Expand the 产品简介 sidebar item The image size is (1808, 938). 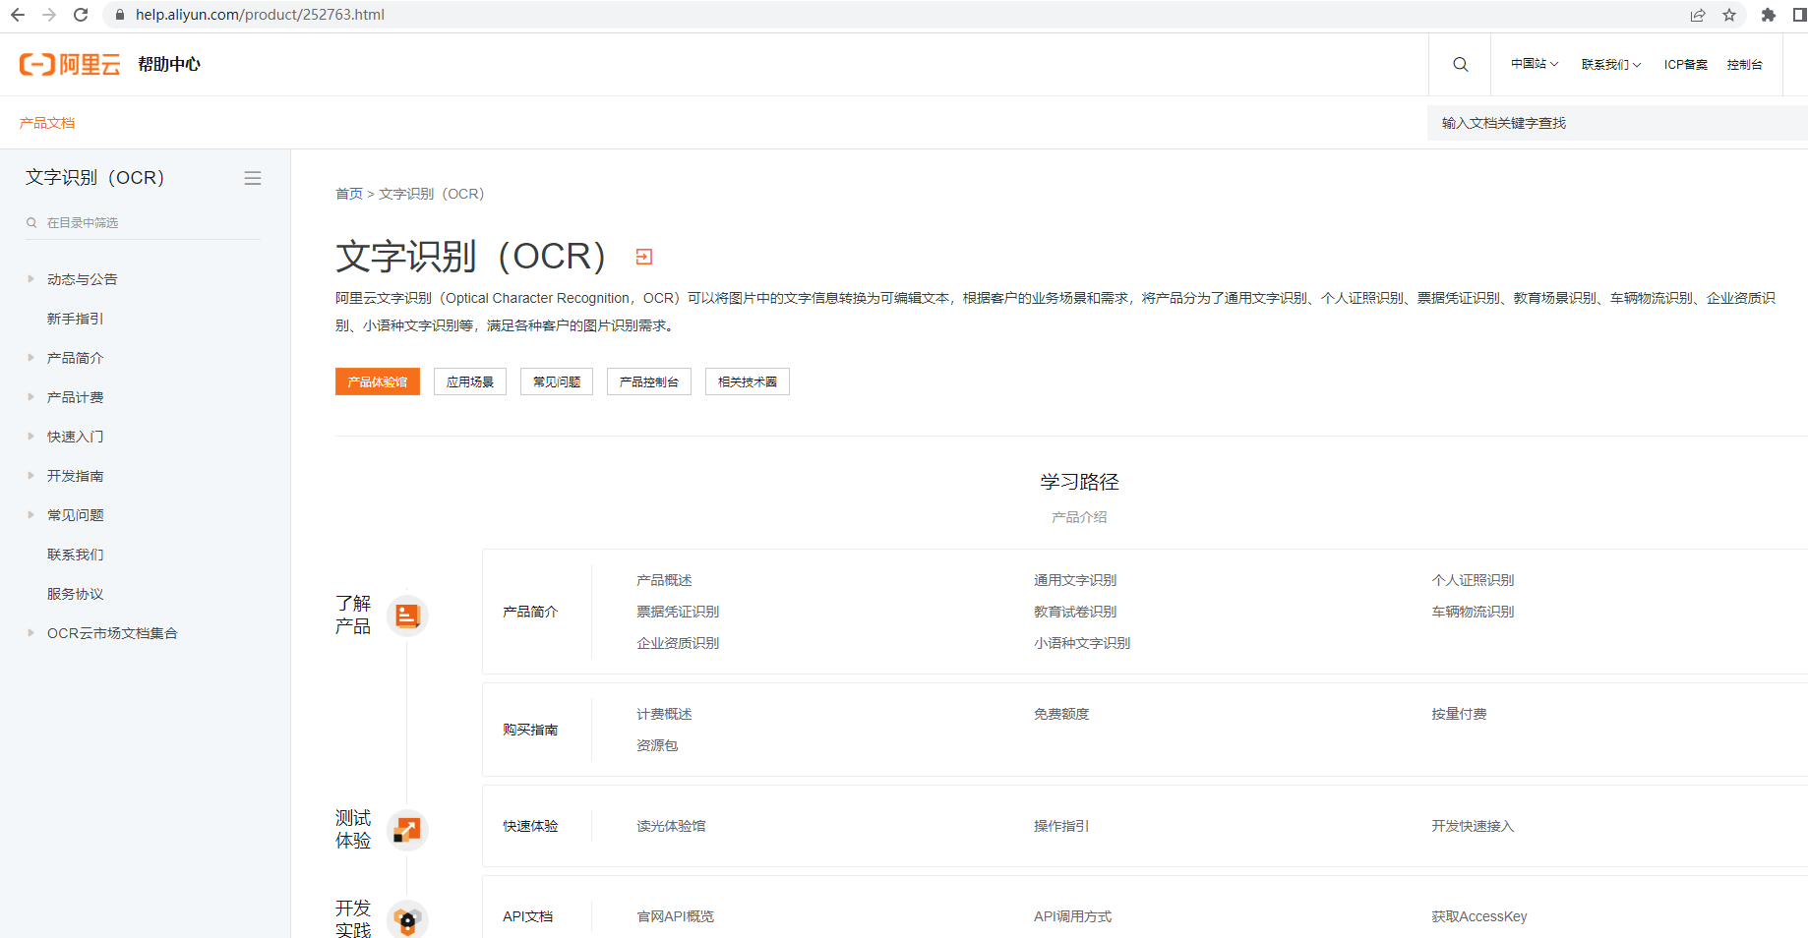coord(30,358)
